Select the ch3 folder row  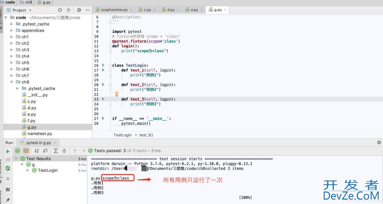pyautogui.click(x=47, y=50)
